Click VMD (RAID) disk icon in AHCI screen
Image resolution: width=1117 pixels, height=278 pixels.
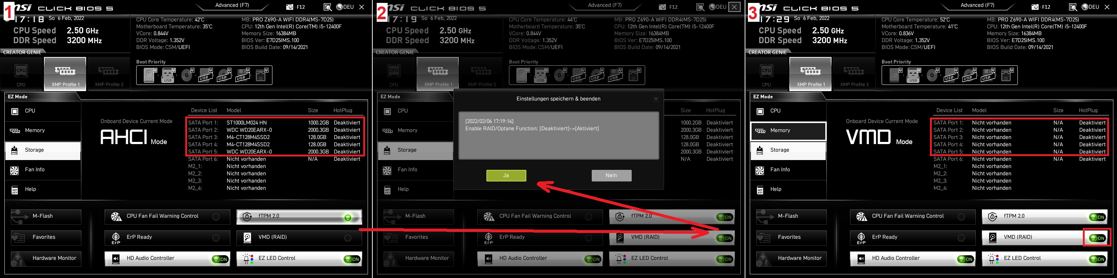click(x=247, y=237)
